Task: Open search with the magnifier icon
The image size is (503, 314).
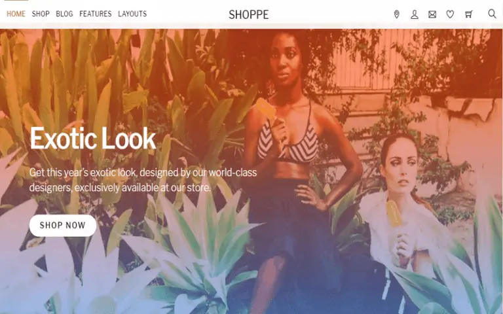Action: 492,14
